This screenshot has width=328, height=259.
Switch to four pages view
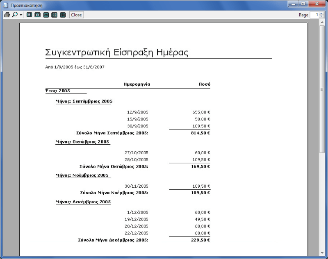(x=54, y=15)
